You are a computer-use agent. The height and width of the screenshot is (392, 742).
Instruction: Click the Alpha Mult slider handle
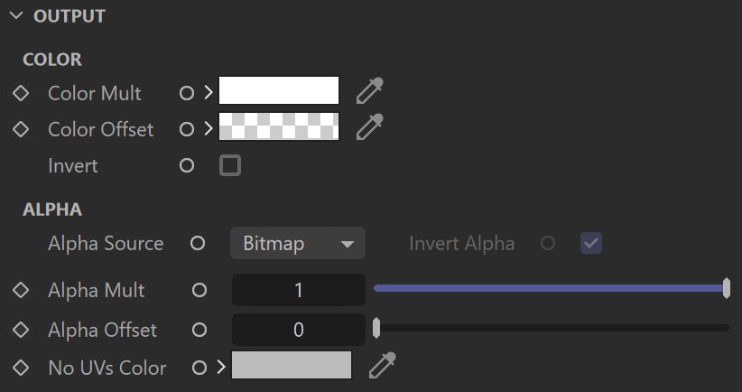pyautogui.click(x=727, y=288)
